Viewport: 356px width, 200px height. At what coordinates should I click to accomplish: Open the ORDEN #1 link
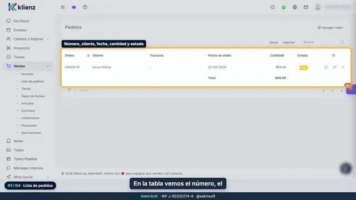click(x=72, y=67)
